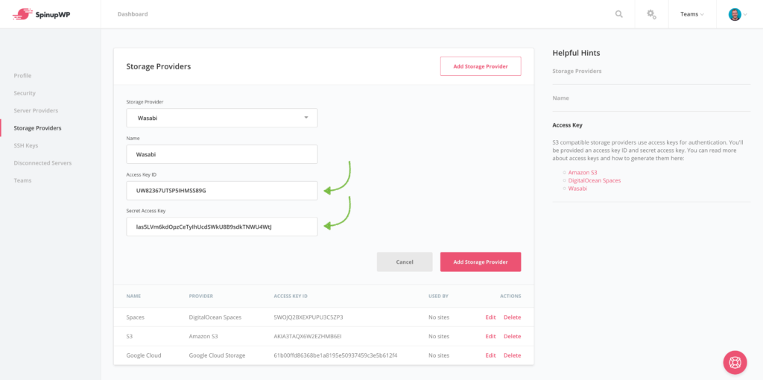Image resolution: width=763 pixels, height=380 pixels.
Task: Click the outlined Add Storage Provider button
Action: pos(481,66)
